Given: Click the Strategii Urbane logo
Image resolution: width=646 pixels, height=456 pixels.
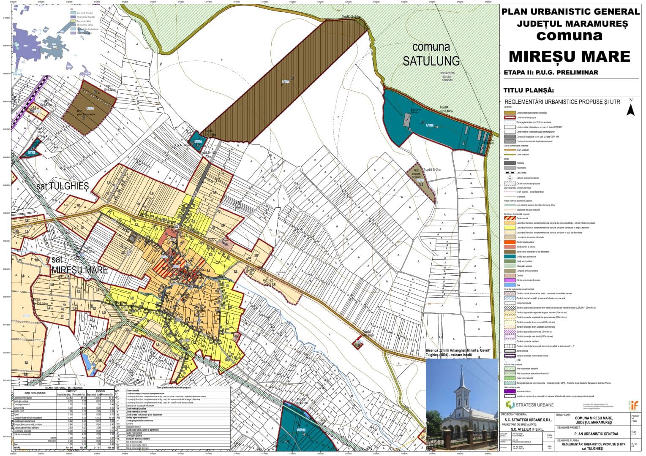Looking at the screenshot, I should (530, 405).
